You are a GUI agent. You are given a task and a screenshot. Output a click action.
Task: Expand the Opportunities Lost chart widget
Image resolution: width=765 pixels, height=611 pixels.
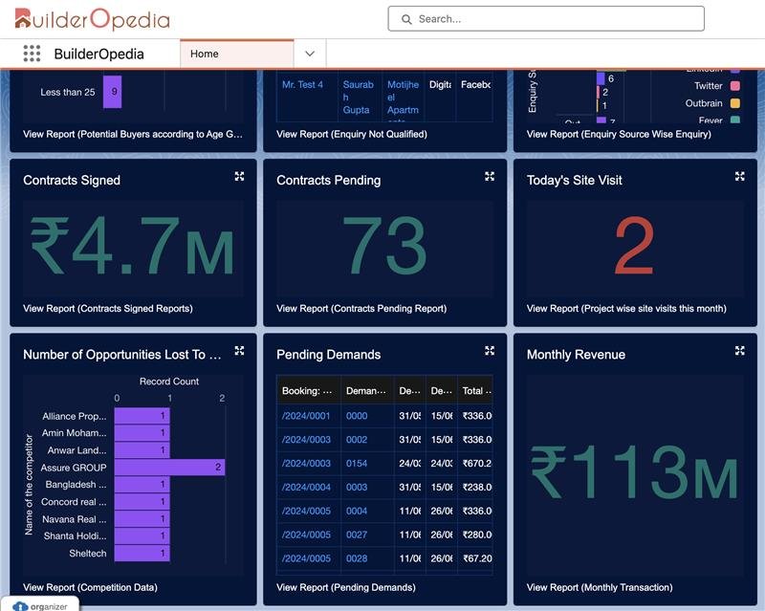(x=239, y=350)
